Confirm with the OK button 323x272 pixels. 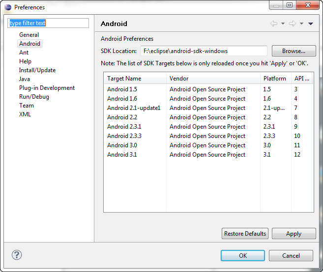pos(243,255)
